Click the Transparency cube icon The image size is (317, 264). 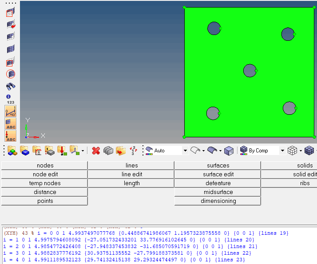click(229, 151)
